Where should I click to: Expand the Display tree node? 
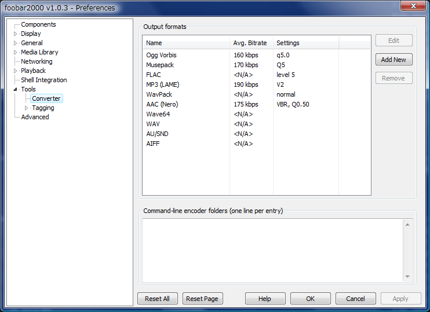[x=15, y=34]
